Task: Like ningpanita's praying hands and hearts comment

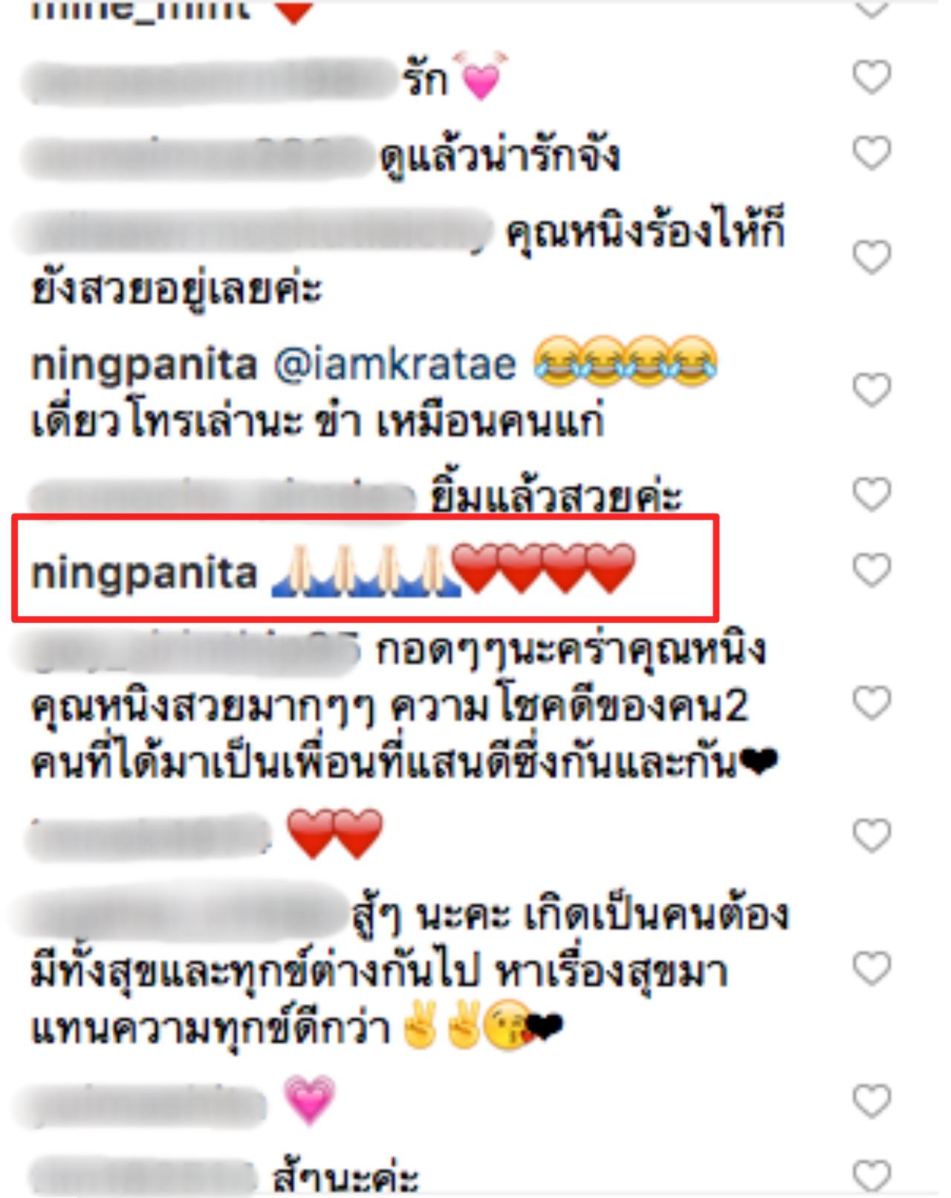Action: pos(871,570)
